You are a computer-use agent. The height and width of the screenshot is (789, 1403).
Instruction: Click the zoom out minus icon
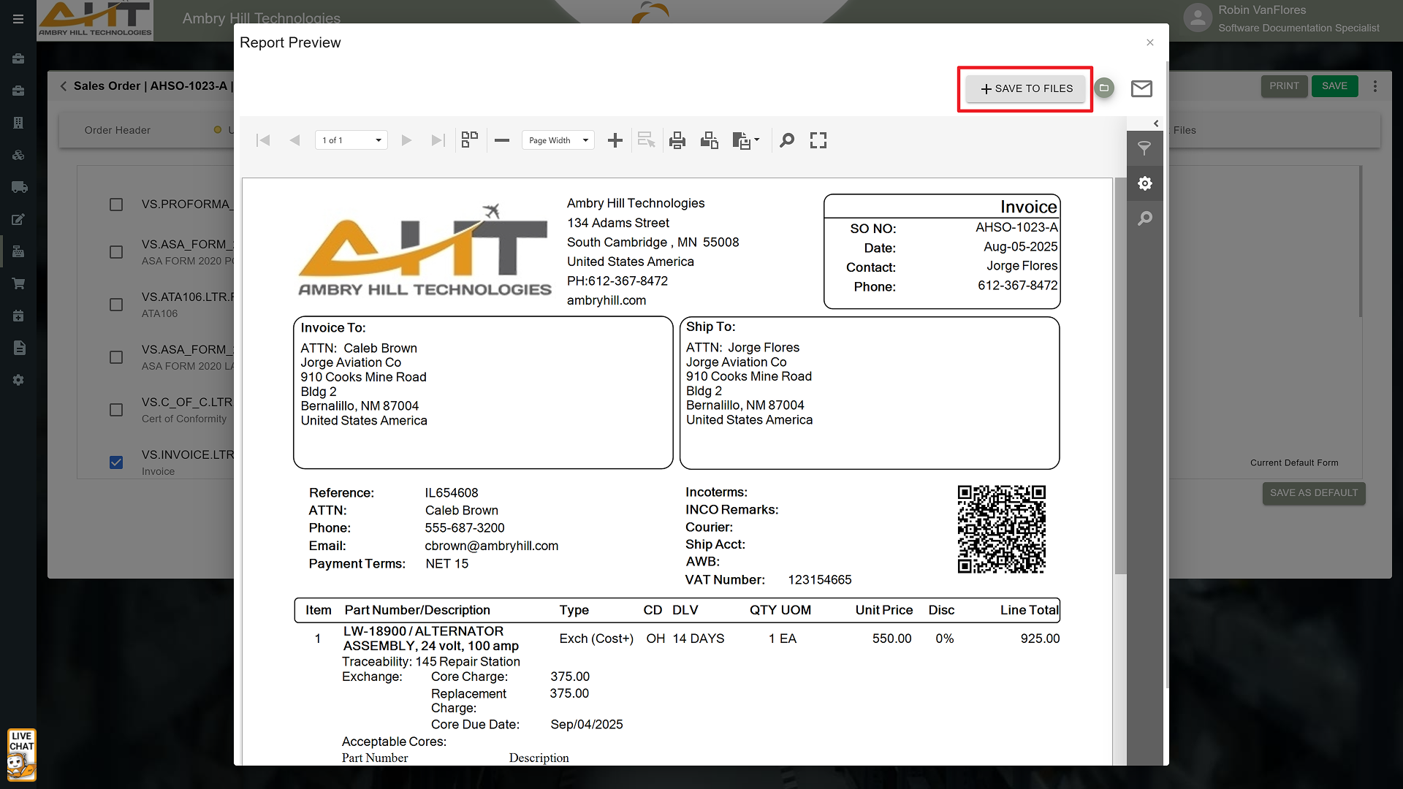(502, 140)
